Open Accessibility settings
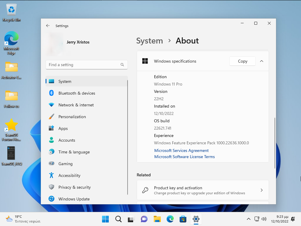Image resolution: width=301 pixels, height=226 pixels. (x=69, y=175)
